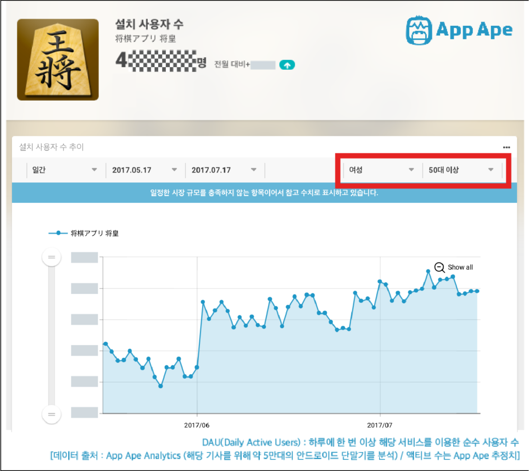Click the green up-arrow trend badge
The width and height of the screenshot is (529, 471).
287,65
